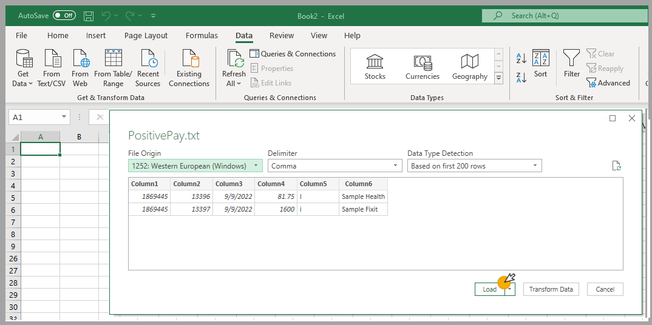Click the Sample Health cell

(x=363, y=196)
